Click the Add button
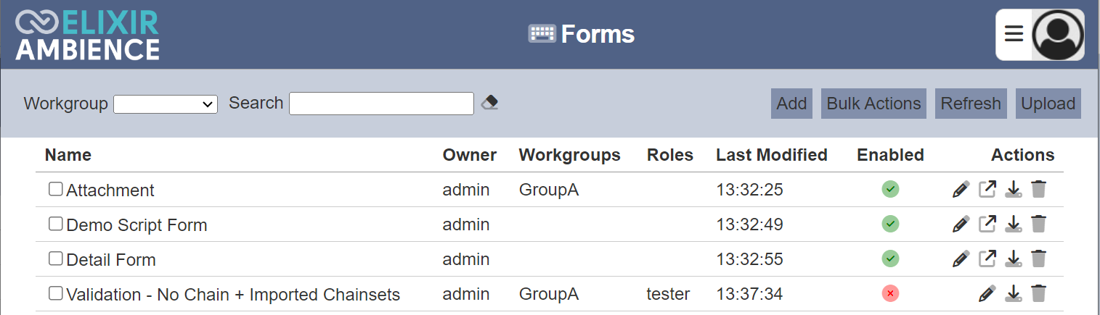The height and width of the screenshot is (315, 1100). pyautogui.click(x=791, y=104)
